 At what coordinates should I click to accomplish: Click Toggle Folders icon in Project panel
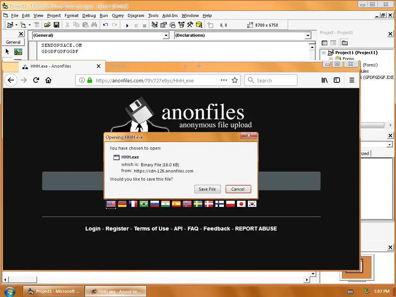tap(345, 43)
